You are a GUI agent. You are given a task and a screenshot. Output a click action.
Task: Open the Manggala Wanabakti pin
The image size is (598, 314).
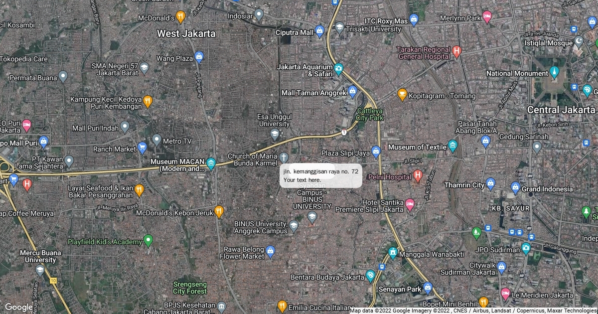(393, 254)
